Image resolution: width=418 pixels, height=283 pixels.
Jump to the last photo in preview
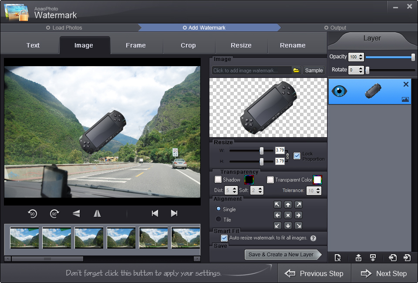(x=174, y=213)
